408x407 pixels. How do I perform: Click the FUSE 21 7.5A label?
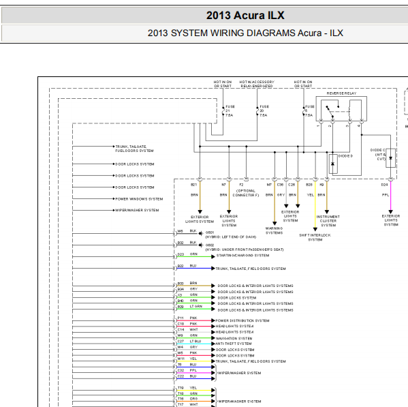(230, 110)
